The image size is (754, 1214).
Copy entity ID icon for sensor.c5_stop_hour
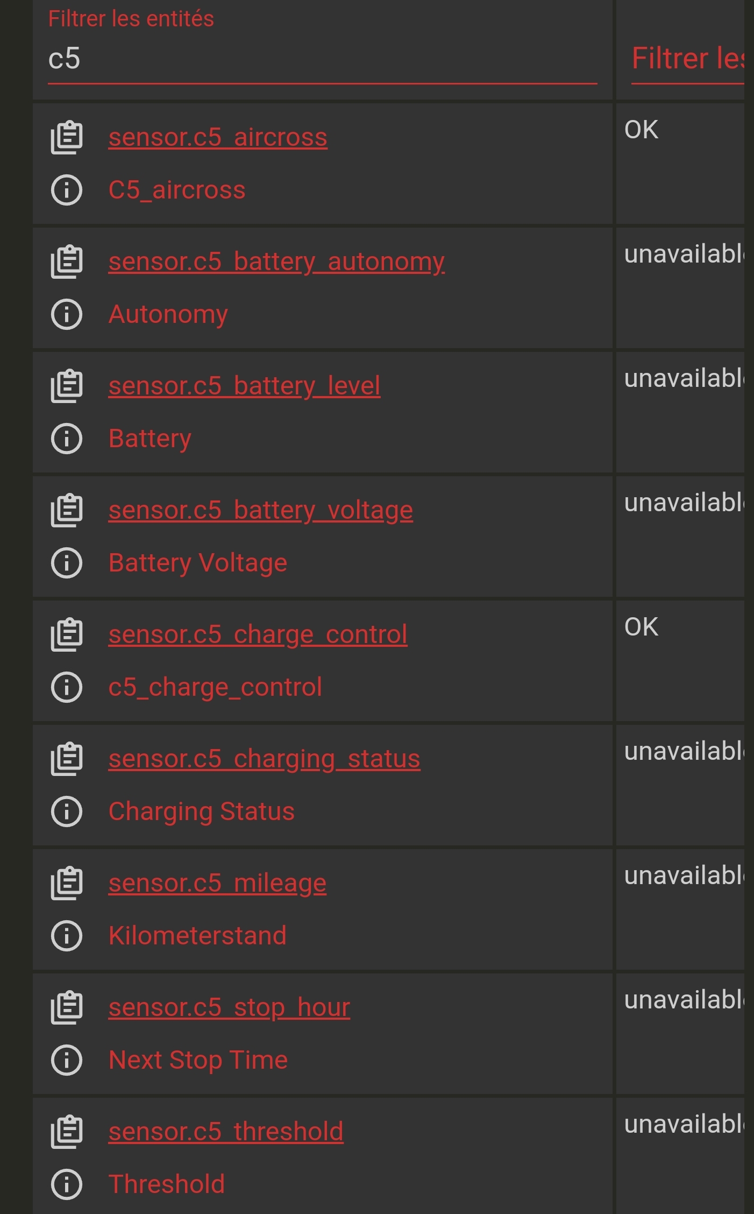point(67,1008)
